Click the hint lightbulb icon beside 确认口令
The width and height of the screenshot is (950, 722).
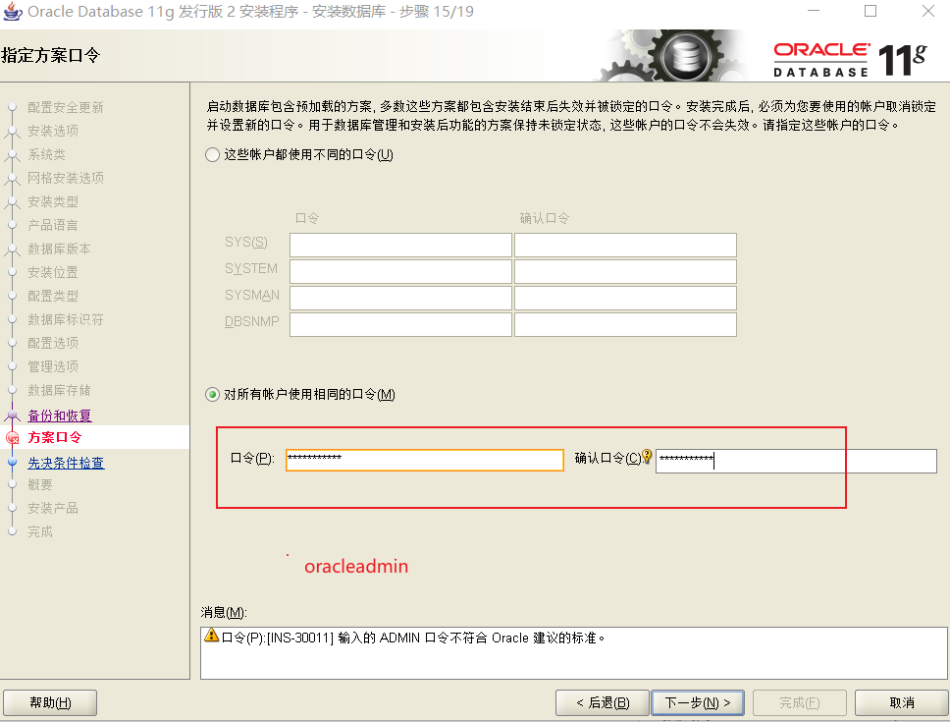(x=647, y=456)
